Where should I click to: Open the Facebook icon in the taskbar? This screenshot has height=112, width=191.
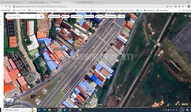pyautogui.click(x=65, y=110)
